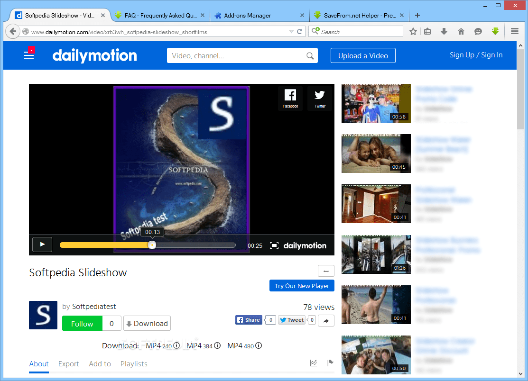This screenshot has height=381, width=528.
Task: Bookmark this page with the star icon
Action: tap(413, 32)
